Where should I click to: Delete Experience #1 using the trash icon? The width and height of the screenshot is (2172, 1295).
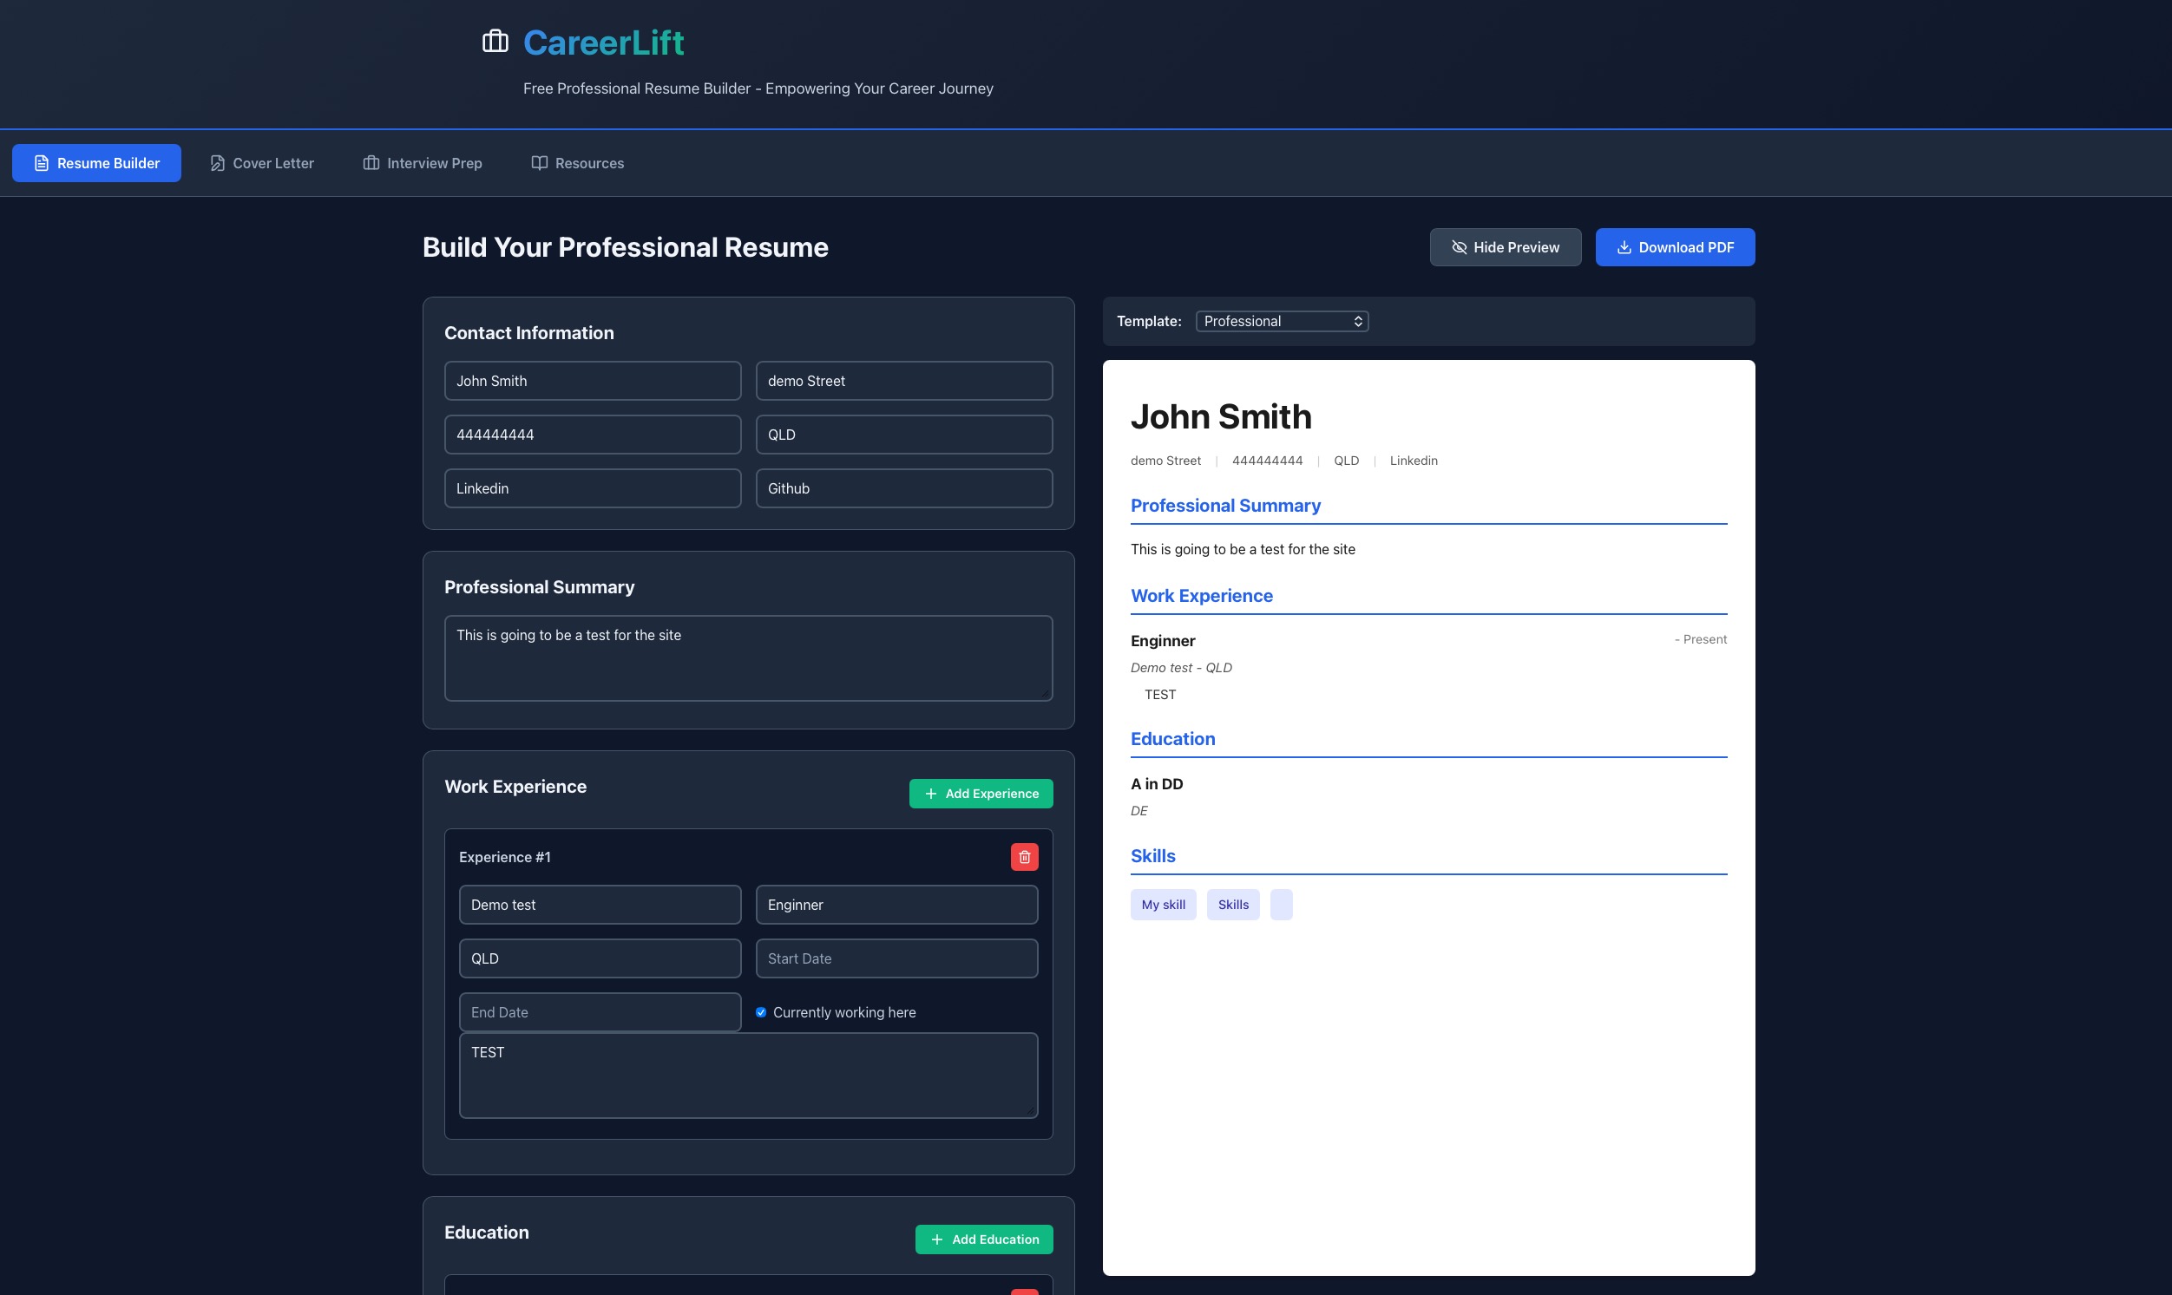pyautogui.click(x=1024, y=856)
